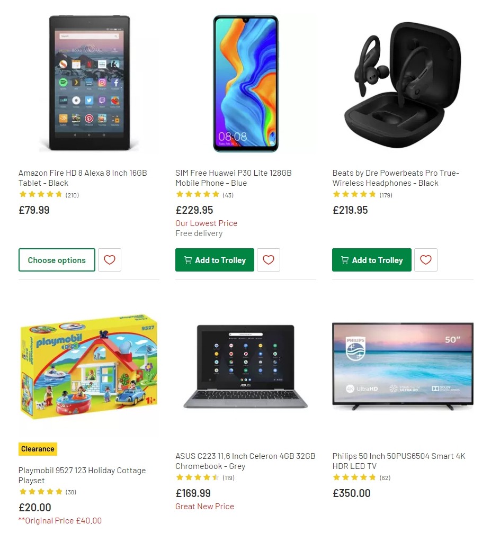Click the ASUS Chromebook product photo

tap(245, 366)
